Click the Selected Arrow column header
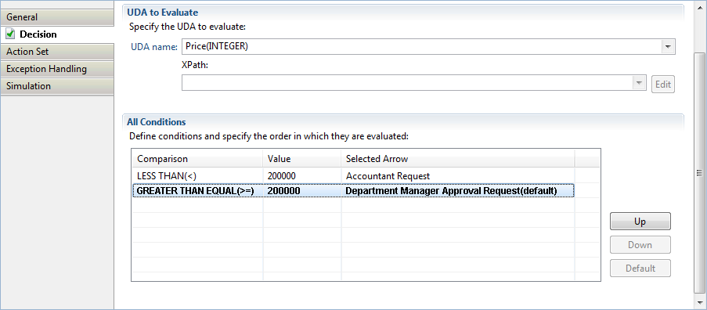Screen dimensions: 707x310 coord(458,159)
